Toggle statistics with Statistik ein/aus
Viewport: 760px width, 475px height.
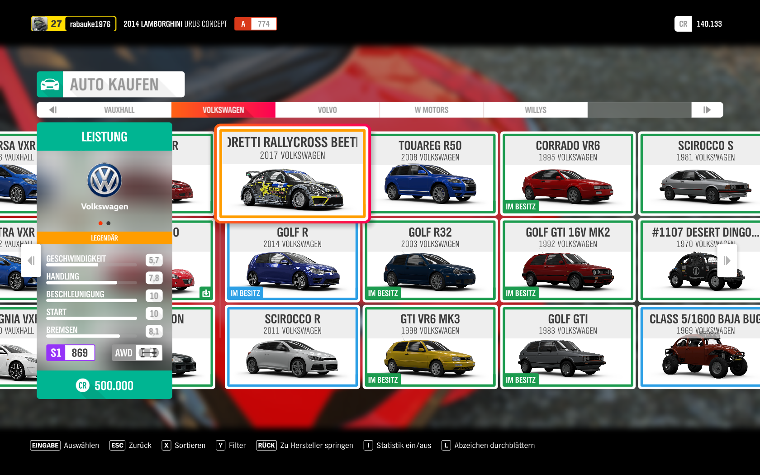pos(398,446)
